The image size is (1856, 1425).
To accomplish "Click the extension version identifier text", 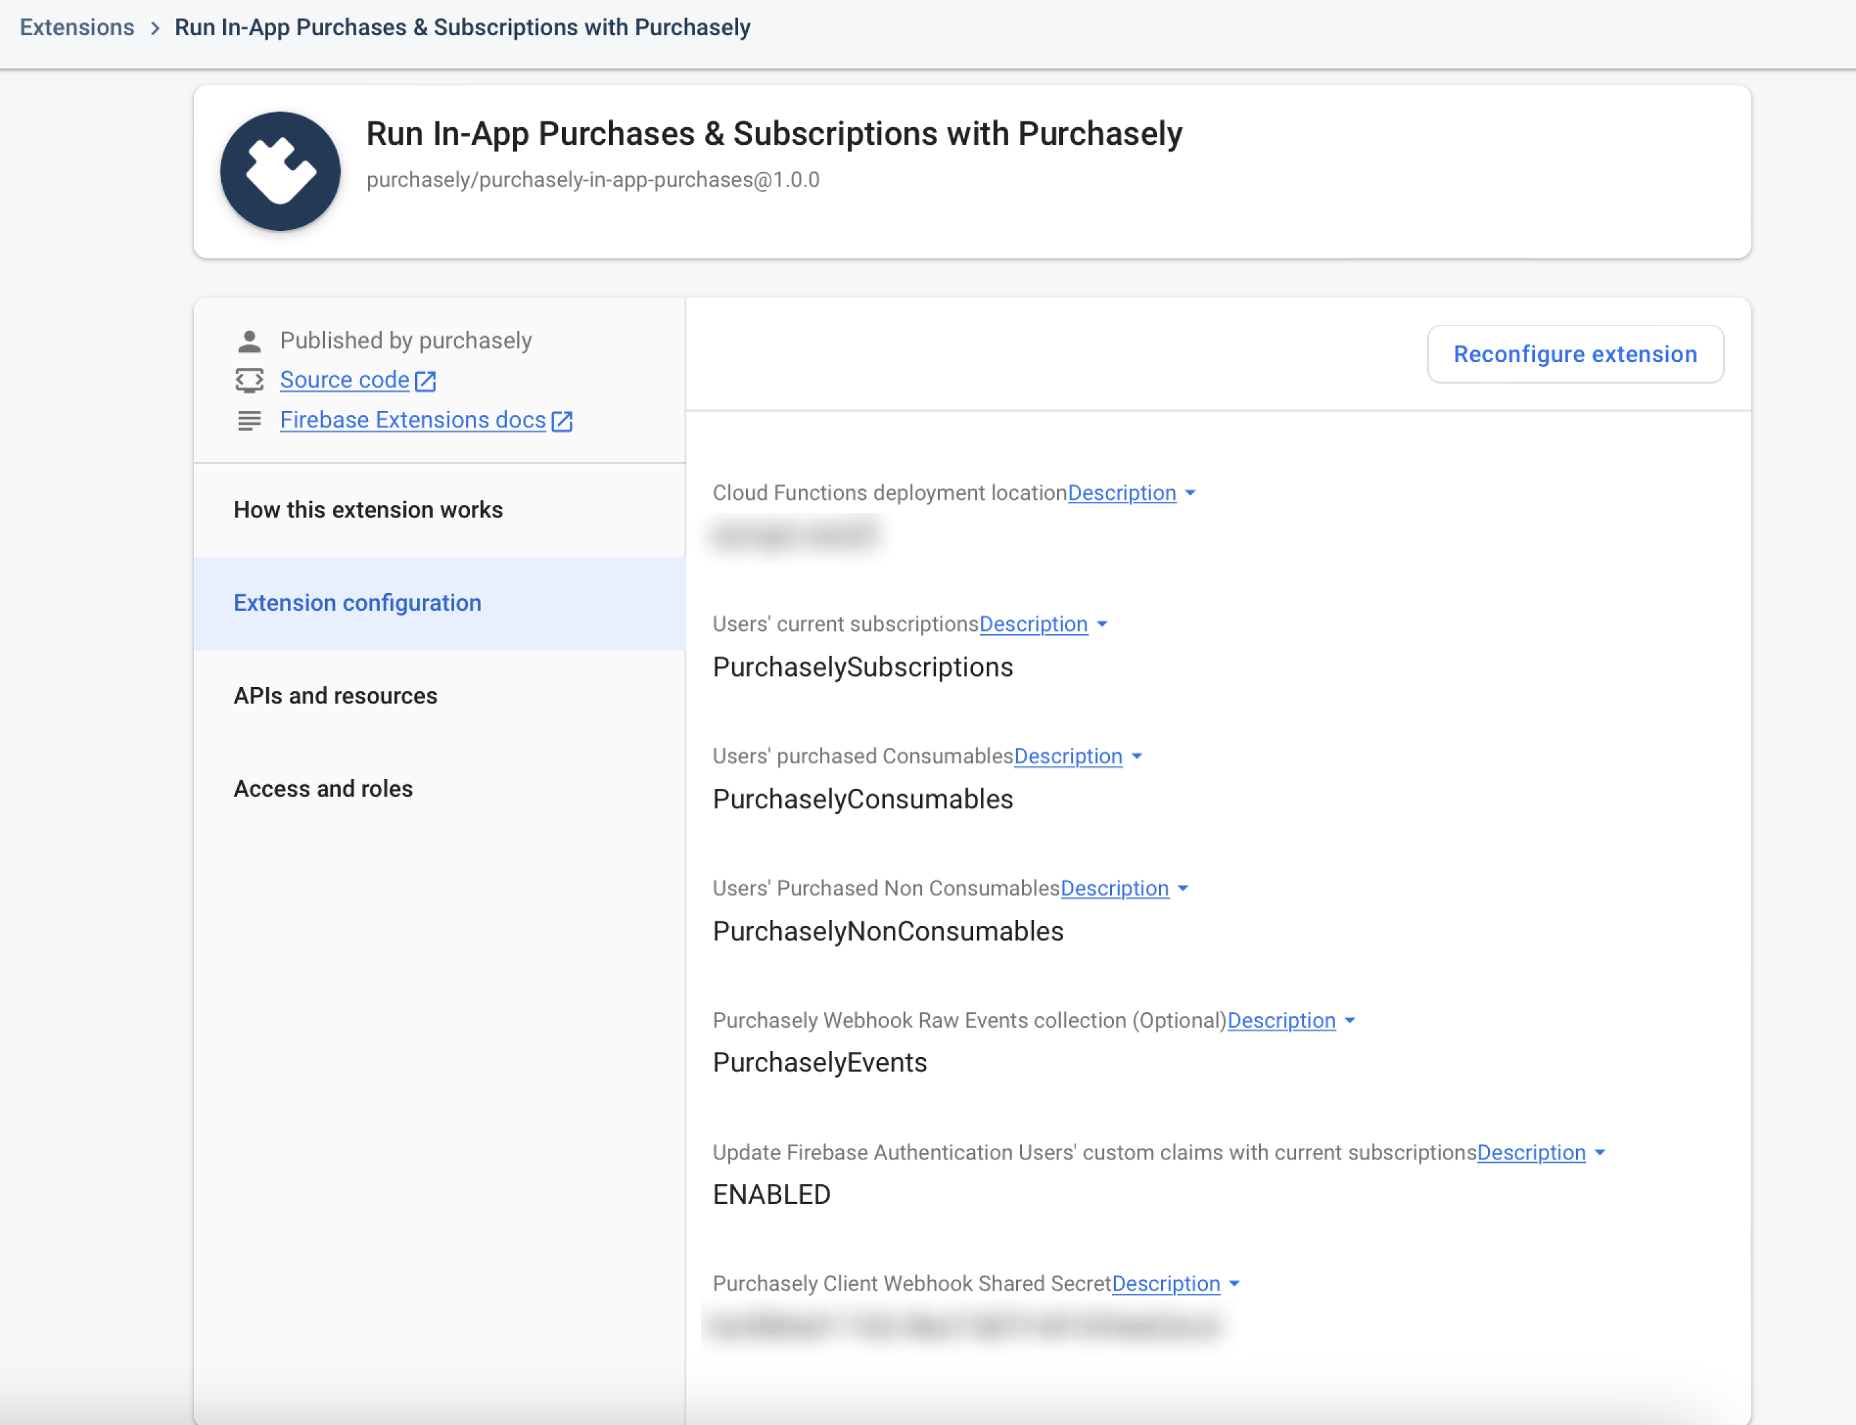I will coord(593,180).
